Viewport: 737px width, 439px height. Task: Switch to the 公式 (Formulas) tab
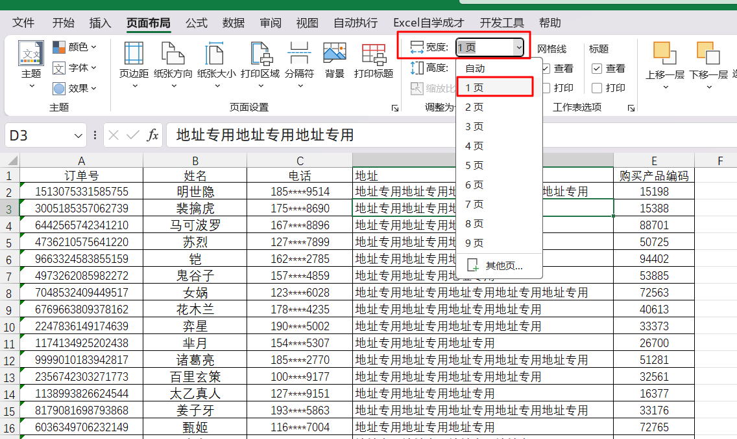(x=197, y=23)
